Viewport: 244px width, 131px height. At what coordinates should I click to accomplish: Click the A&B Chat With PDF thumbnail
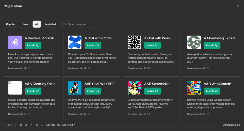pos(74,88)
